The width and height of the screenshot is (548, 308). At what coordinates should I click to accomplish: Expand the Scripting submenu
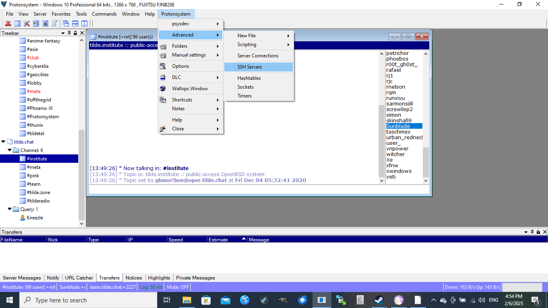[258, 45]
